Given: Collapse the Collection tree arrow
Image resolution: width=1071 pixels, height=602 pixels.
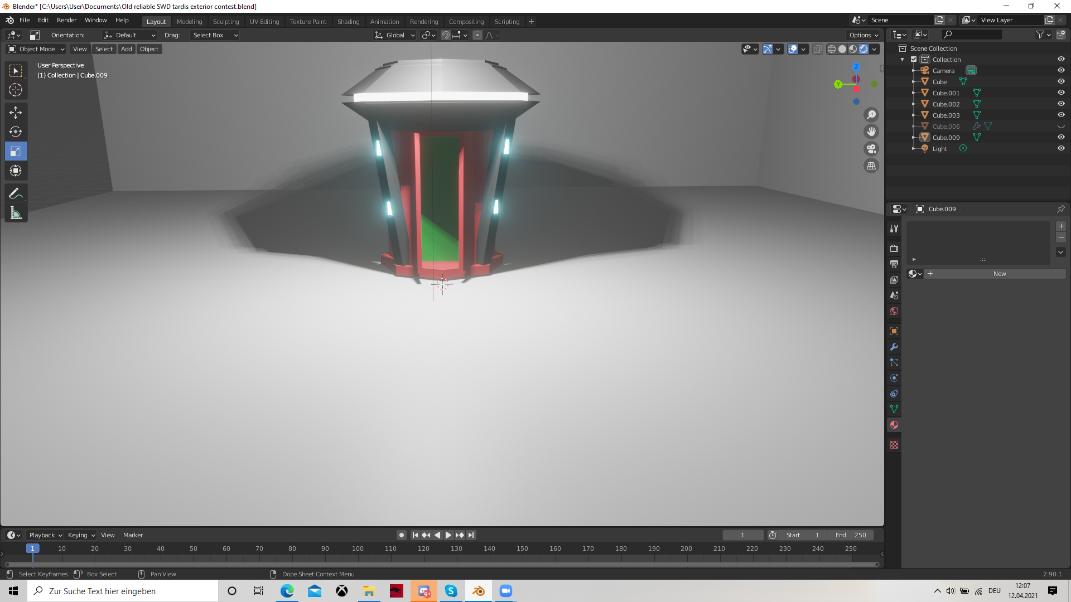Looking at the screenshot, I should coord(903,60).
